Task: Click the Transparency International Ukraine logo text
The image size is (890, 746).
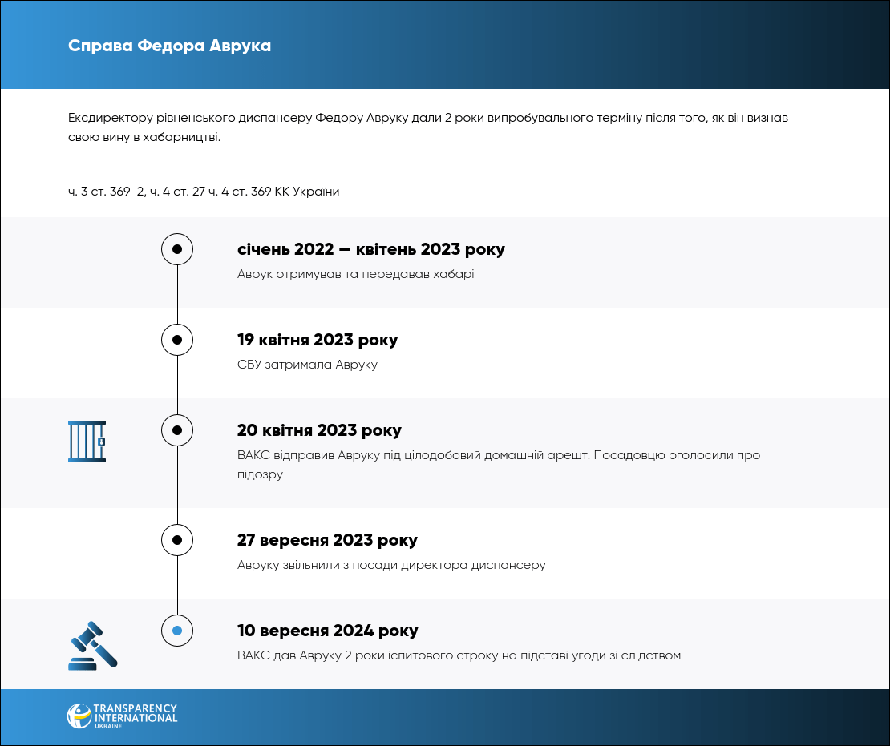Action: tap(135, 715)
